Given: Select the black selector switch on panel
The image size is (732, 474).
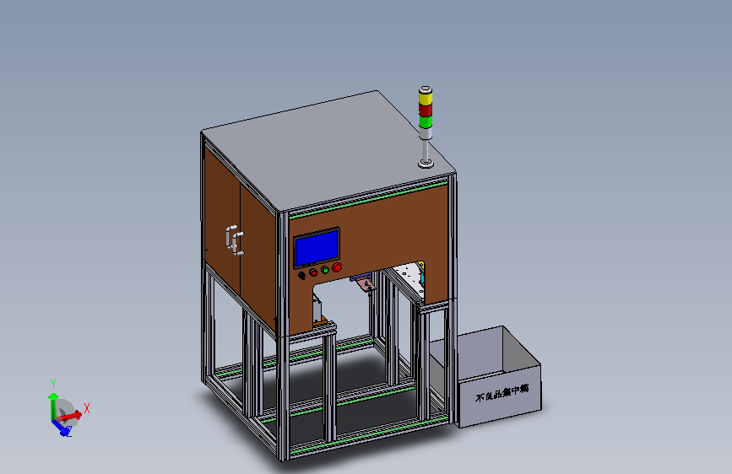Looking at the screenshot, I should coord(301,275).
